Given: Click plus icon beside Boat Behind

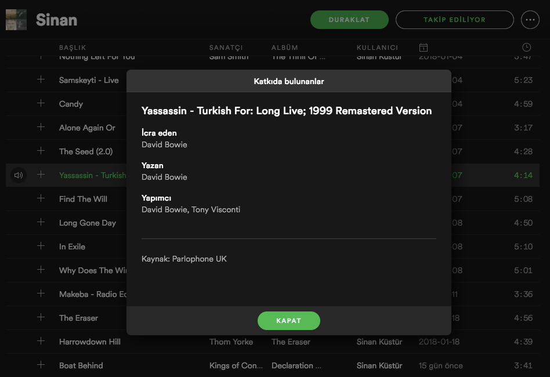Looking at the screenshot, I should [x=41, y=365].
